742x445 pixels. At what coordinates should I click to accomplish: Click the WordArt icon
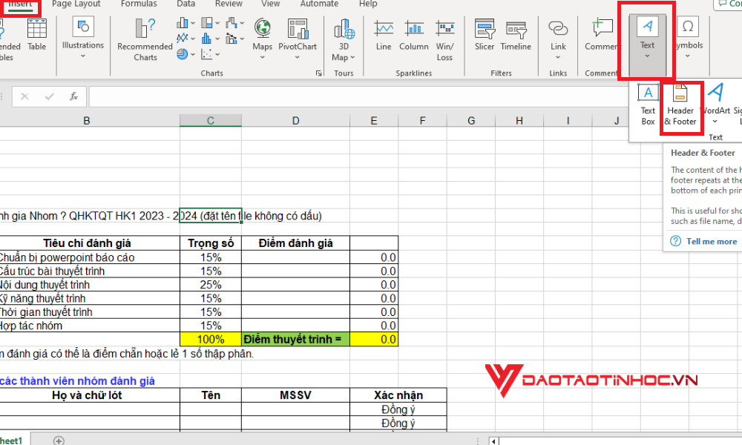715,92
